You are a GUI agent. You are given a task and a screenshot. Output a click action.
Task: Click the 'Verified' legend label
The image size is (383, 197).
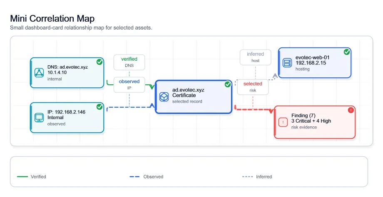coord(38,177)
